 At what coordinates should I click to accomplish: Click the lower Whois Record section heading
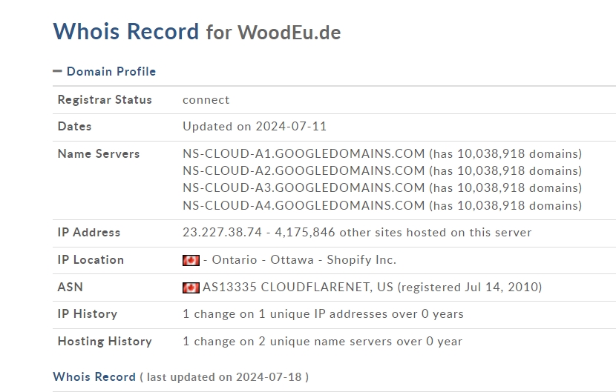pos(94,376)
